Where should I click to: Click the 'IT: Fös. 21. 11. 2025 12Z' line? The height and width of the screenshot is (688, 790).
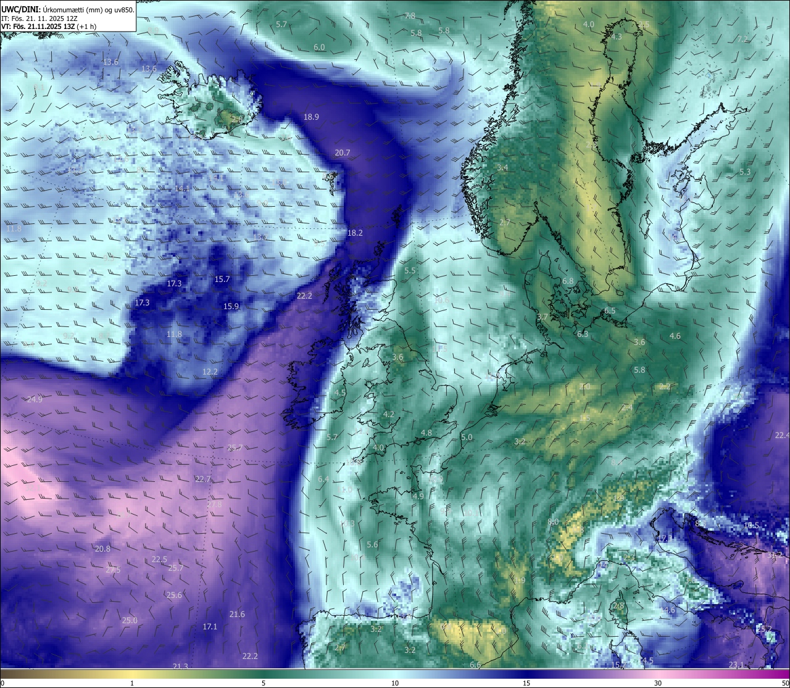pyautogui.click(x=41, y=19)
